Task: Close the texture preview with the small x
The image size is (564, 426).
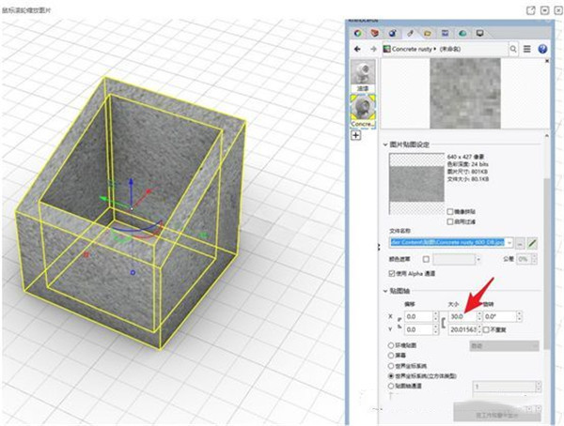Action: coord(547,61)
